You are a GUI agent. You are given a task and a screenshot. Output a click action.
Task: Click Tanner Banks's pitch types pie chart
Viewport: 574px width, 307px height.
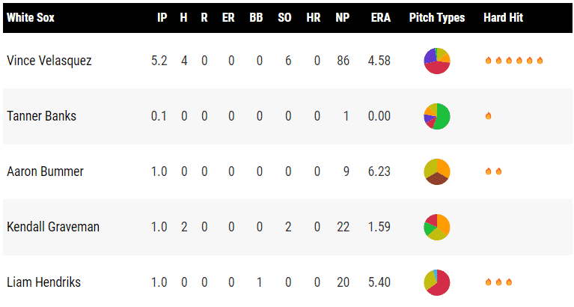coord(436,116)
